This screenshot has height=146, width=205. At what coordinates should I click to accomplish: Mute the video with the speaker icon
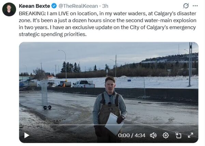153,135
